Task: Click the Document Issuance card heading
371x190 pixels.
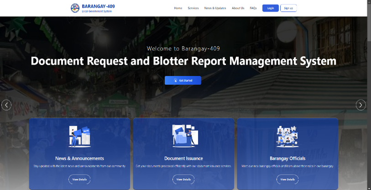Action: [183, 158]
